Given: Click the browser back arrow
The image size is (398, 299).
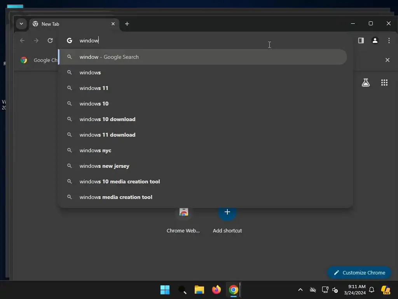Looking at the screenshot, I should pyautogui.click(x=22, y=40).
